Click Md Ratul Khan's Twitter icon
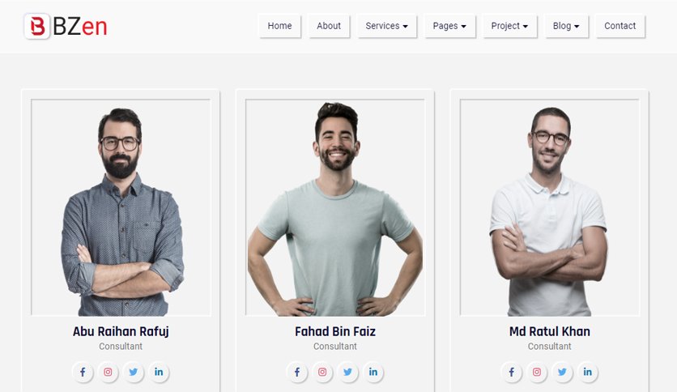This screenshot has width=677, height=392. coord(562,372)
